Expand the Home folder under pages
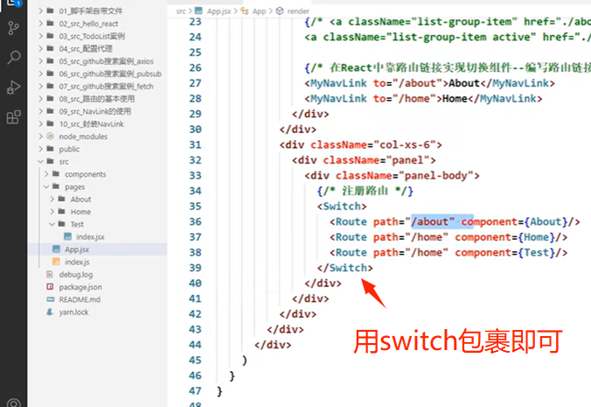591x407 pixels. (x=52, y=212)
